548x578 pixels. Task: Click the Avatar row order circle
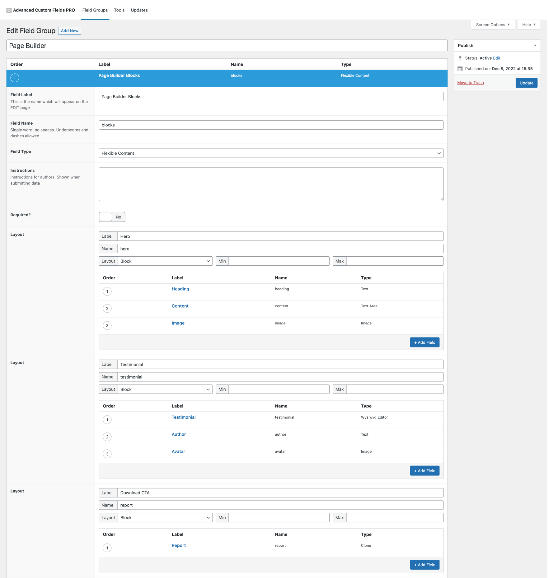tap(107, 454)
